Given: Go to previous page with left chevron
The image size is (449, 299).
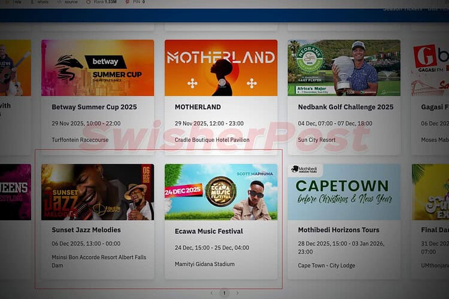Looking at the screenshot, I should [x=211, y=293].
